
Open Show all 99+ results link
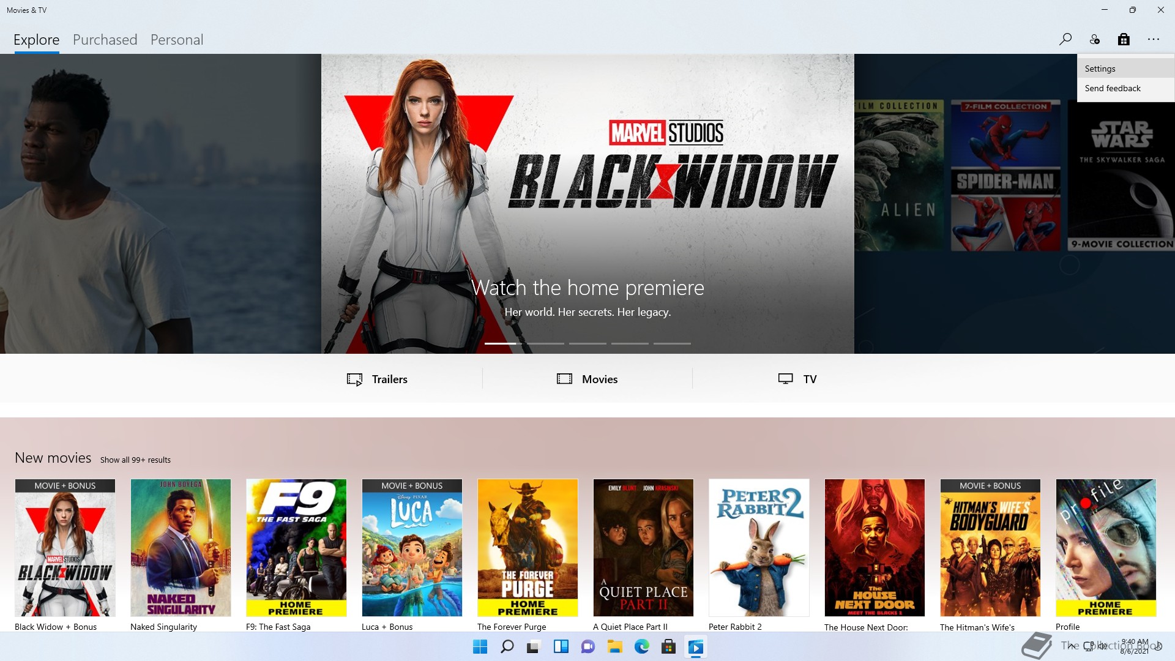pos(135,460)
